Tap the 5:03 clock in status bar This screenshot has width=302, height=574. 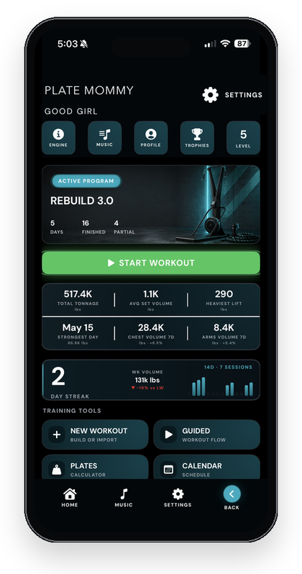point(68,44)
